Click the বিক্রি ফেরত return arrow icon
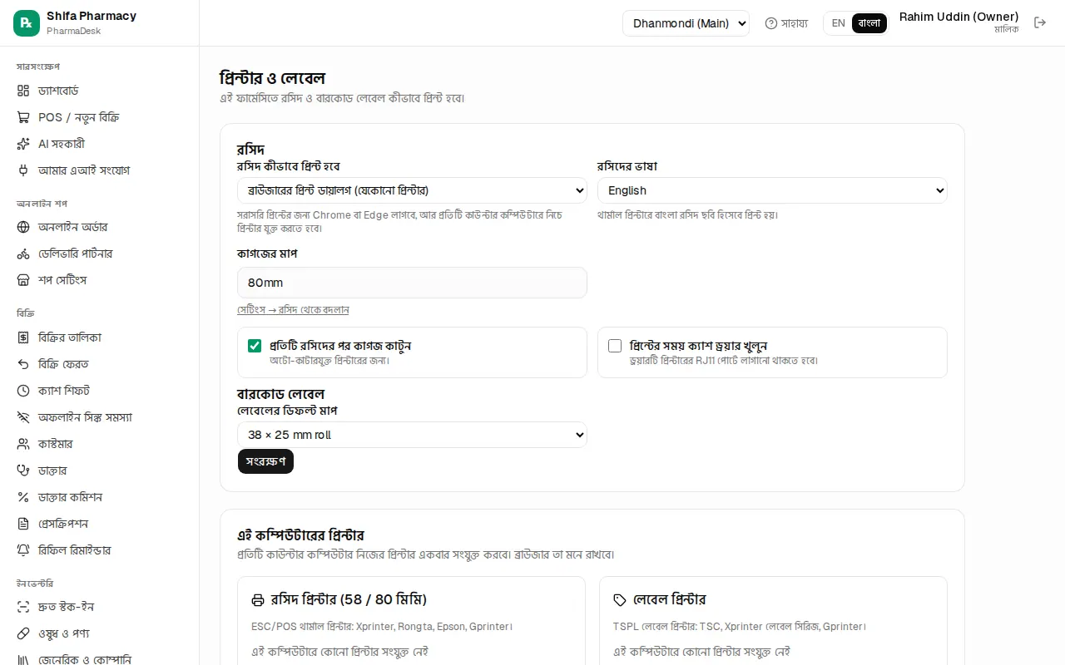 [23, 364]
